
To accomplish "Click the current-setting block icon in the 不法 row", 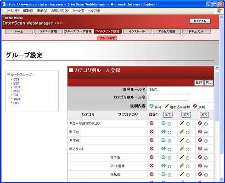I will click(152, 132).
